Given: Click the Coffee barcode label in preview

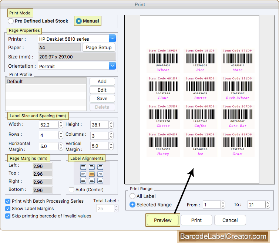Looking at the screenshot, I should [x=200, y=117].
